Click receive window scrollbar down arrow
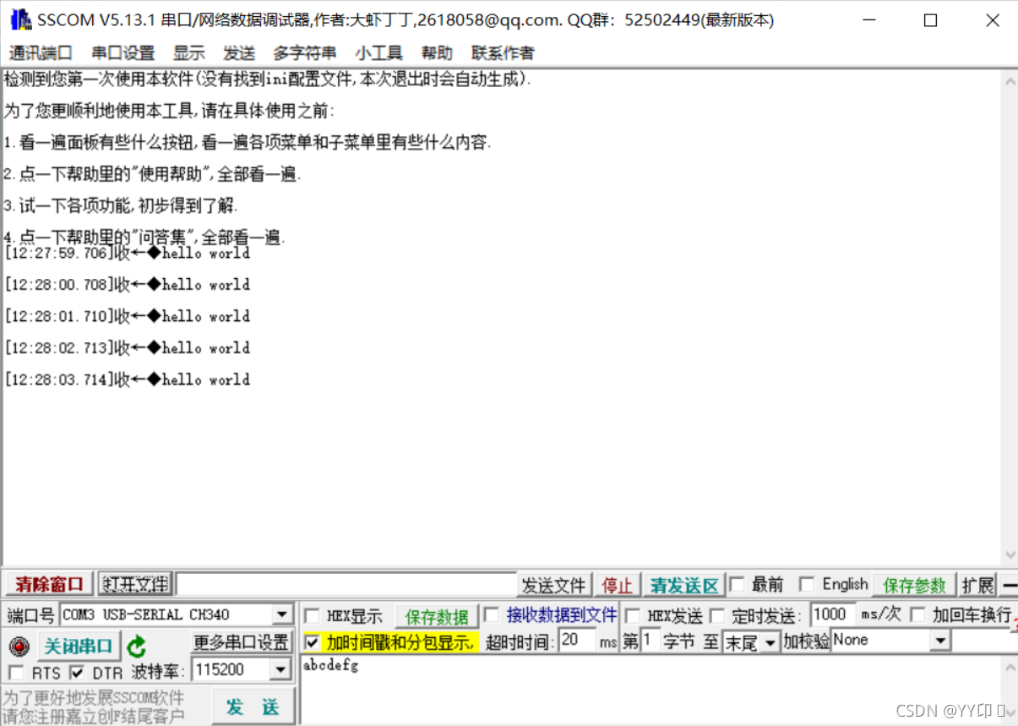 [x=1010, y=556]
